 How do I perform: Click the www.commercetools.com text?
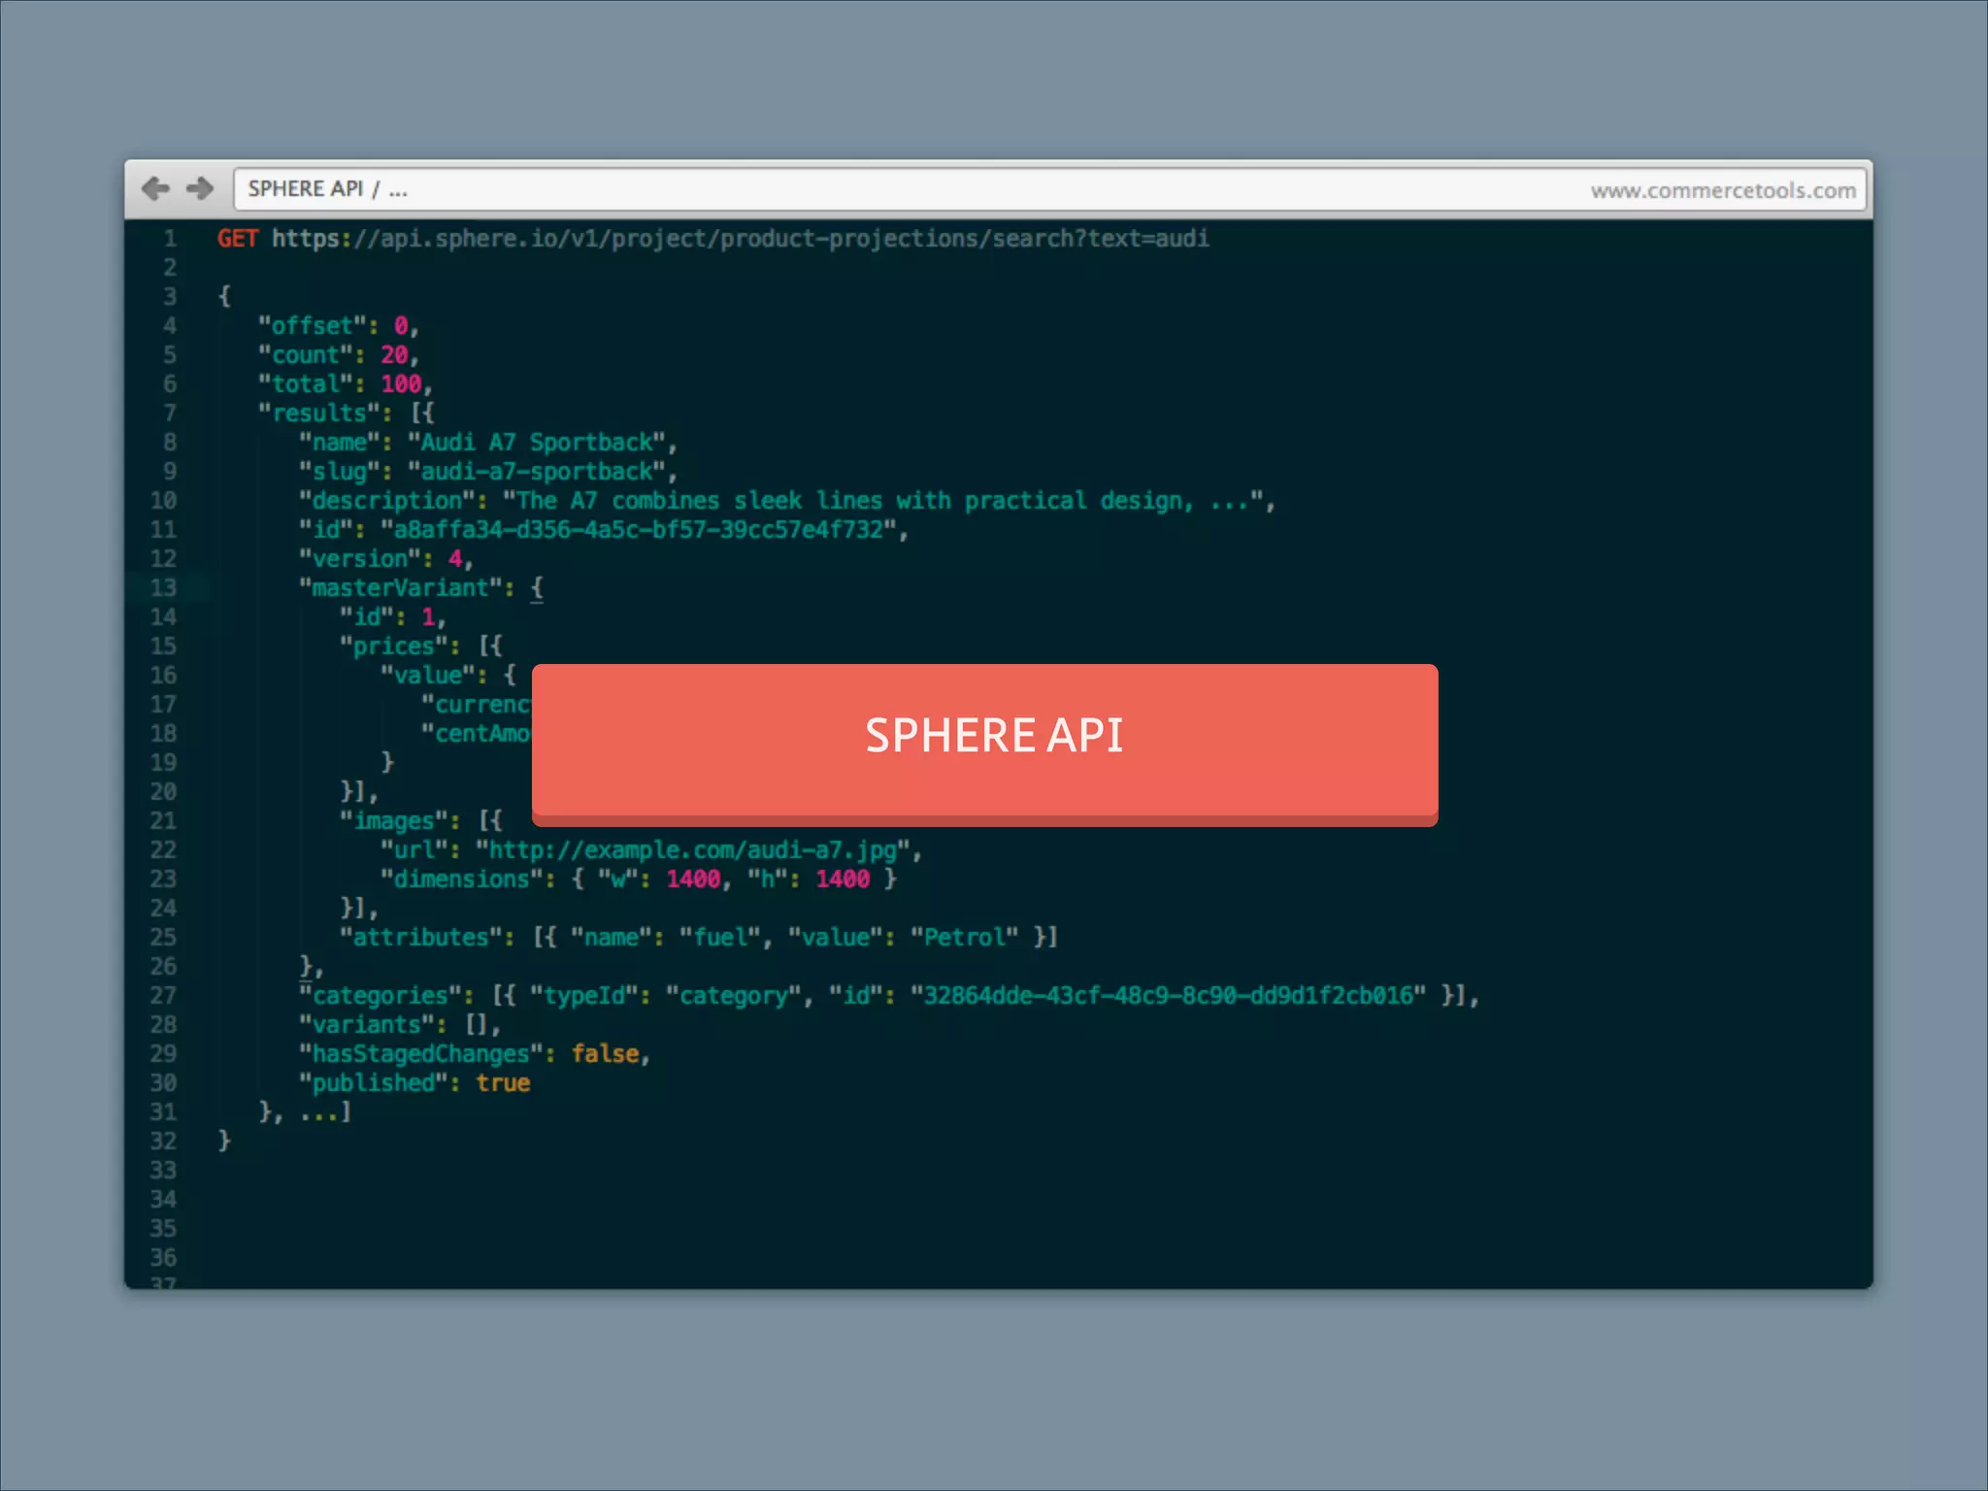pyautogui.click(x=1723, y=190)
